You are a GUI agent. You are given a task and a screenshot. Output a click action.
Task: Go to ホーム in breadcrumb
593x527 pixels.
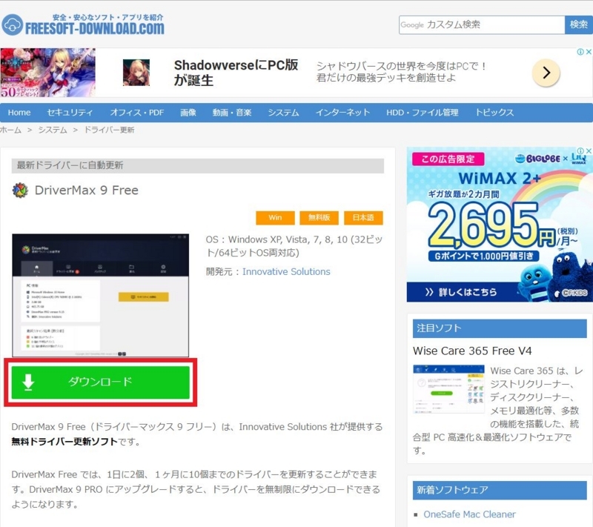click(x=10, y=130)
